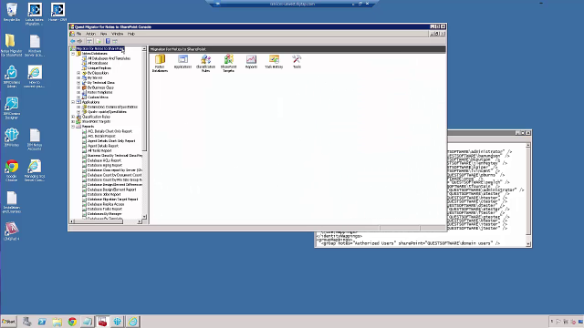The height and width of the screenshot is (328, 584).
Task: Open IBM Domino Designer desktop shortcut
Action: coord(12,108)
